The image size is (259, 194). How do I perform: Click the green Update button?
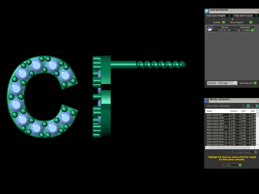pyautogui.click(x=223, y=22)
